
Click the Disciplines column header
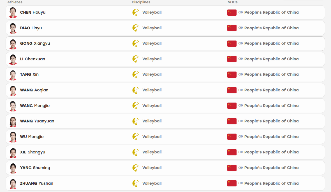141,2
